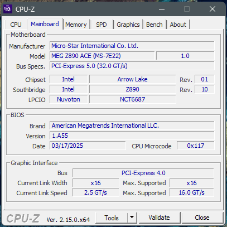Switch to the CPU tab

[16, 25]
